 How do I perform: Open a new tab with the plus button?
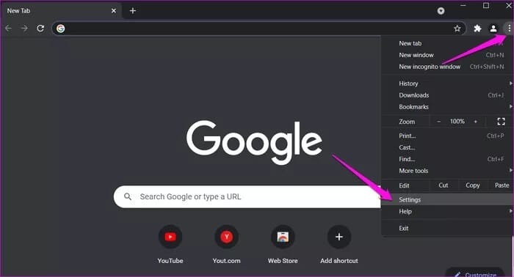tap(132, 11)
